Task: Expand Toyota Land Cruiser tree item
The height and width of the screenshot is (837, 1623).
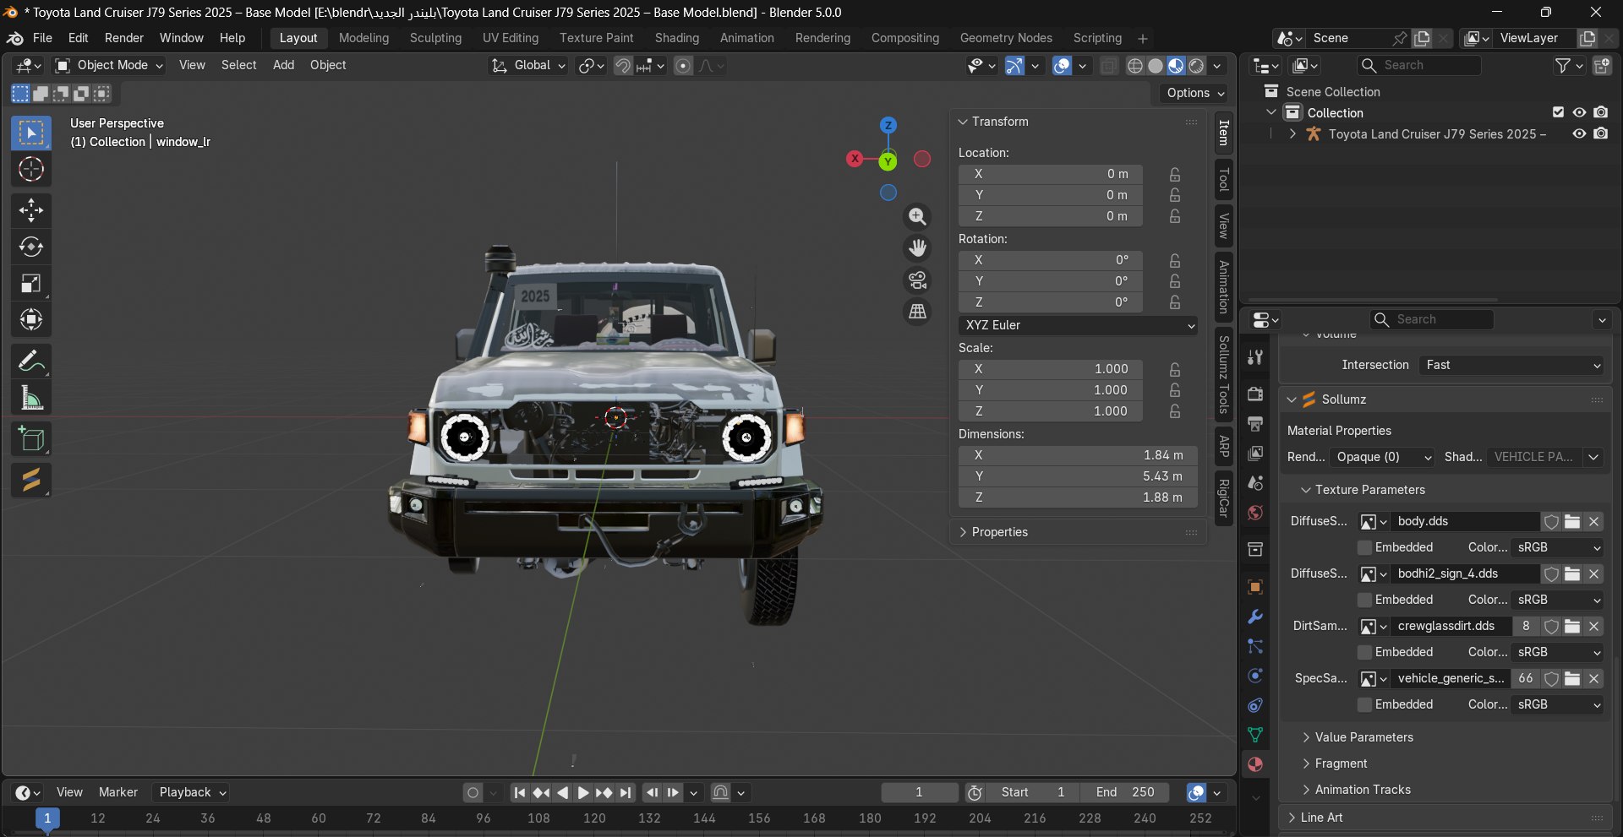Action: coord(1292,134)
